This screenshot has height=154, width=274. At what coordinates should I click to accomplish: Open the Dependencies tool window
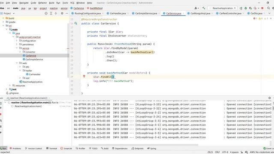tap(120, 148)
